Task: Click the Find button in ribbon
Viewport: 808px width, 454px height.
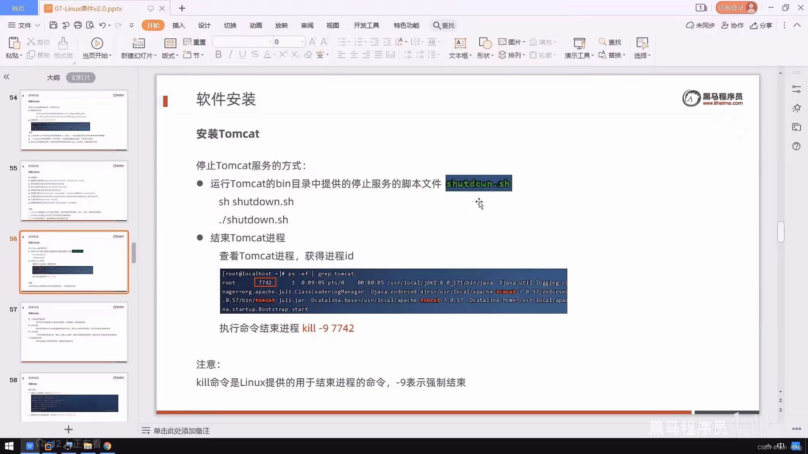Action: click(x=610, y=42)
